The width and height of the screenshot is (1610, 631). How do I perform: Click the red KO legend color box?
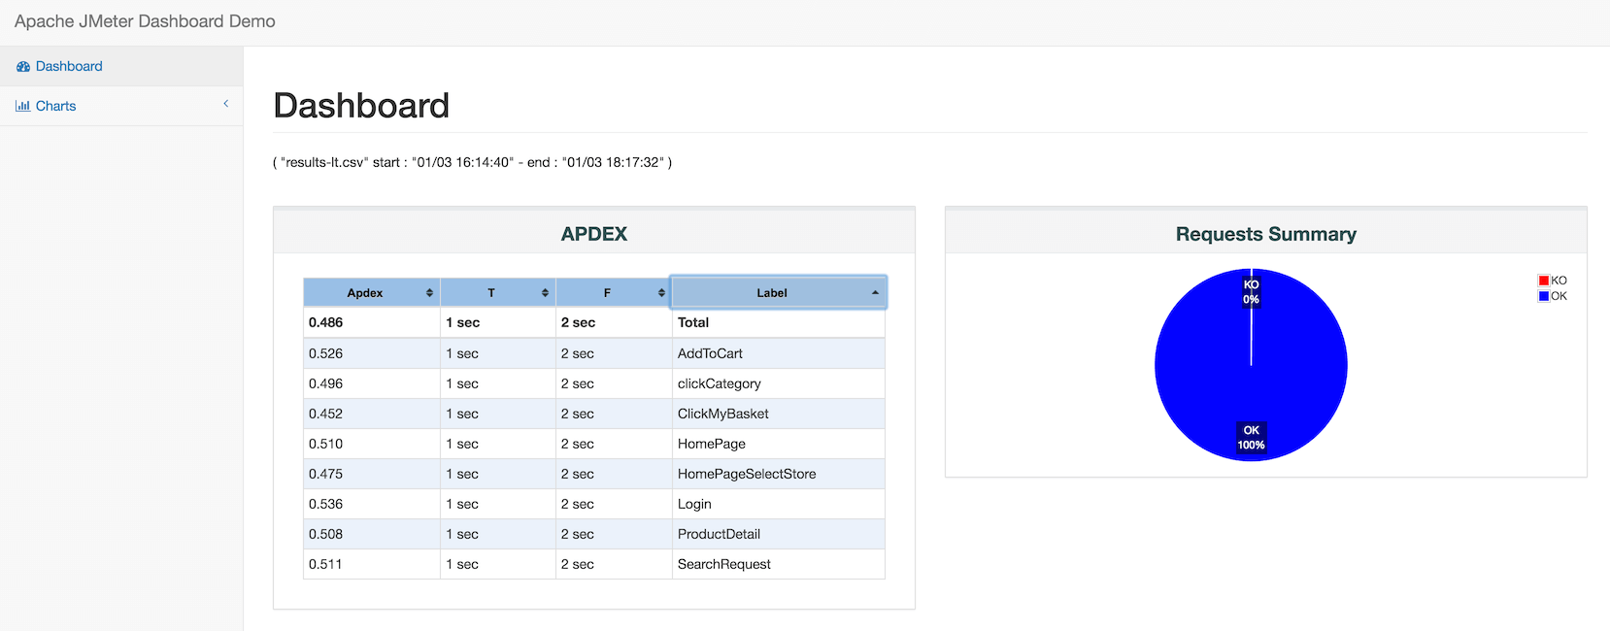1544,281
